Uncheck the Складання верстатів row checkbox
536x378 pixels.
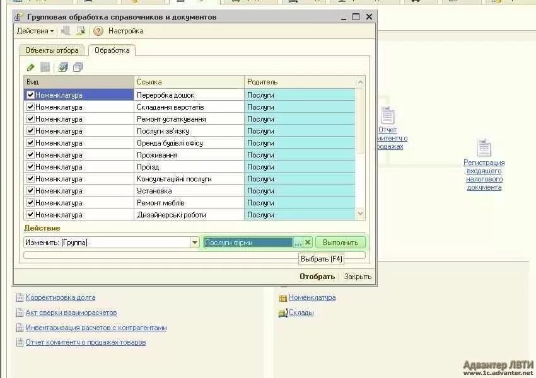point(30,107)
